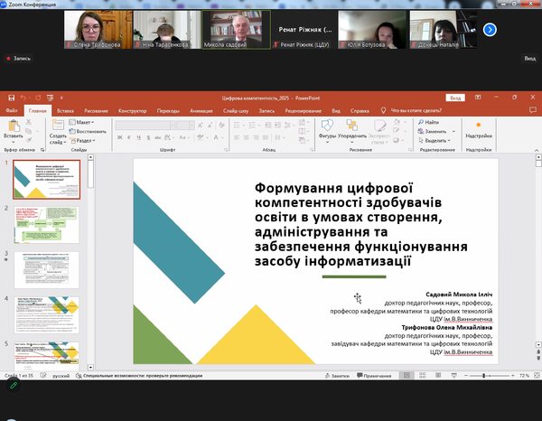
Task: Click the Создать слайд icon
Action: pos(56,126)
